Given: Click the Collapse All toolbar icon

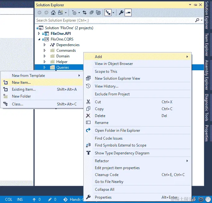Looking at the screenshot, I should 91,13.
